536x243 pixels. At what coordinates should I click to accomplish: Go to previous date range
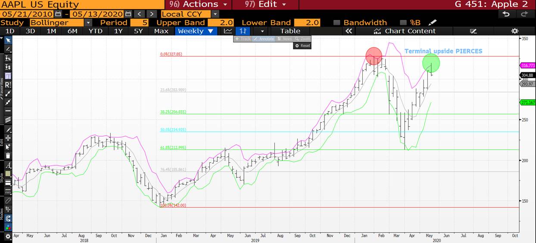[x=139, y=14]
